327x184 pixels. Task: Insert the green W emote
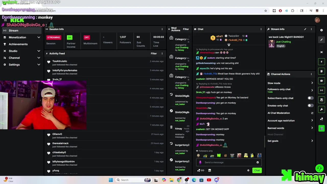[219, 155]
